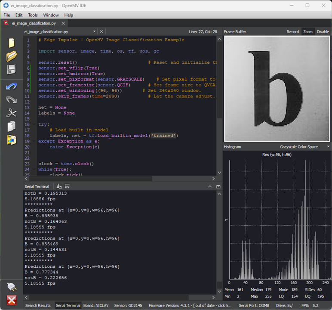This screenshot has height=310, width=332.
Task: Click Record in the Frame Buffer header
Action: 292,32
